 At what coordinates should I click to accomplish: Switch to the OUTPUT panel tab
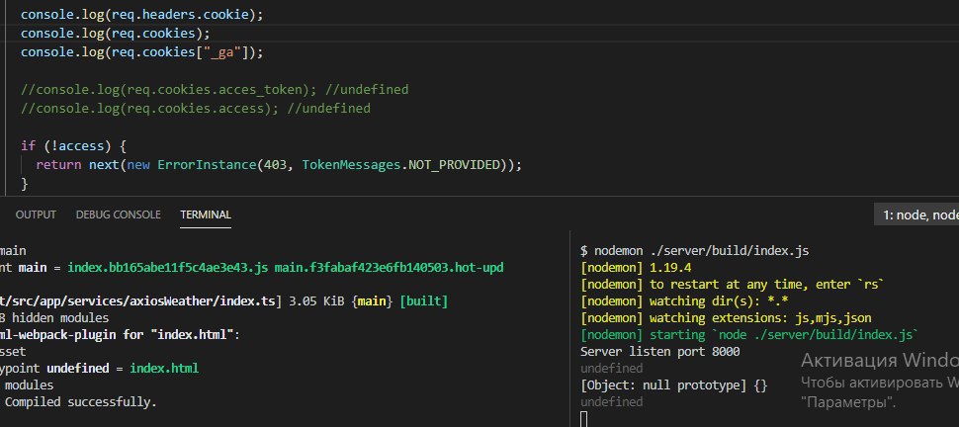point(36,214)
